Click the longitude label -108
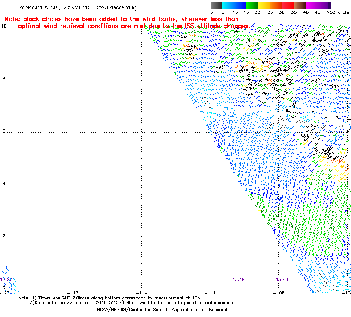 click(278, 293)
